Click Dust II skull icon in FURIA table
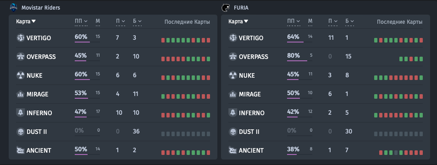Viewport: 437px width, 165px height. point(232,132)
